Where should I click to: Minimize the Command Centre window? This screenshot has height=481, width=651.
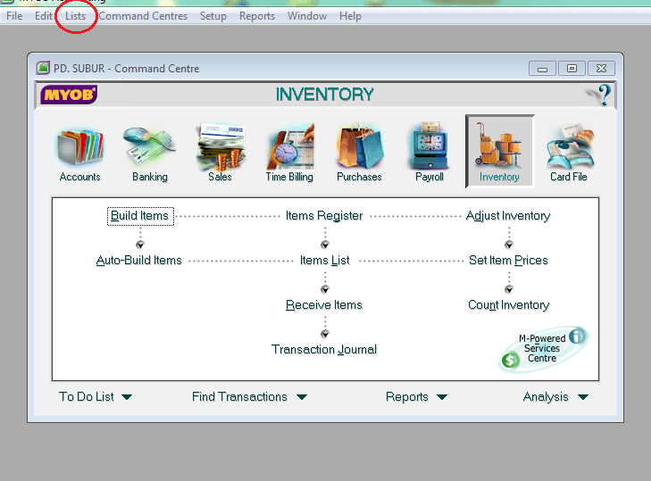point(542,69)
